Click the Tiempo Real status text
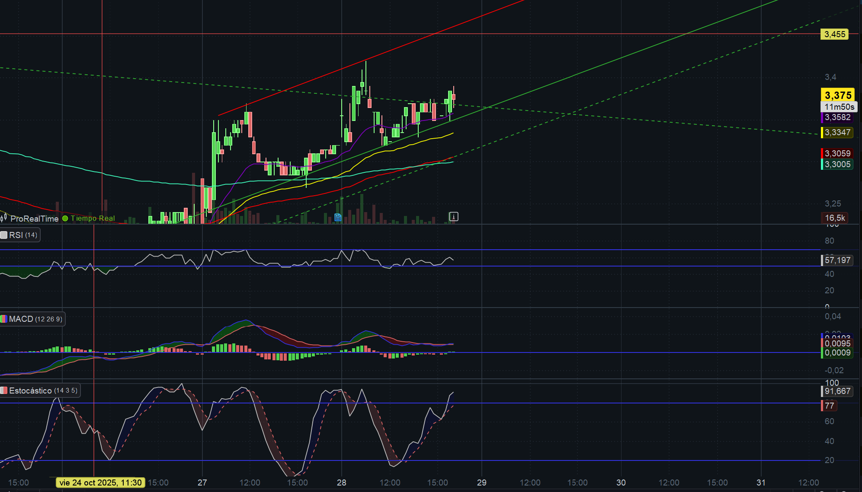 coord(93,219)
